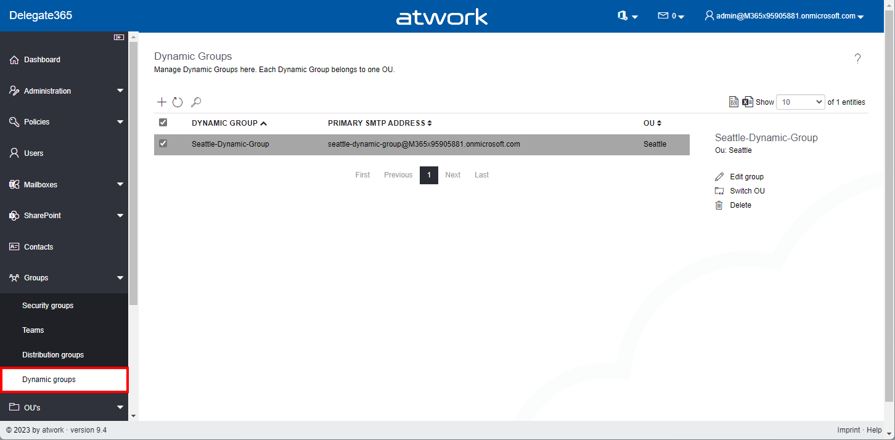Expand the SharePoint menu arrow
The width and height of the screenshot is (895, 440).
click(x=120, y=216)
